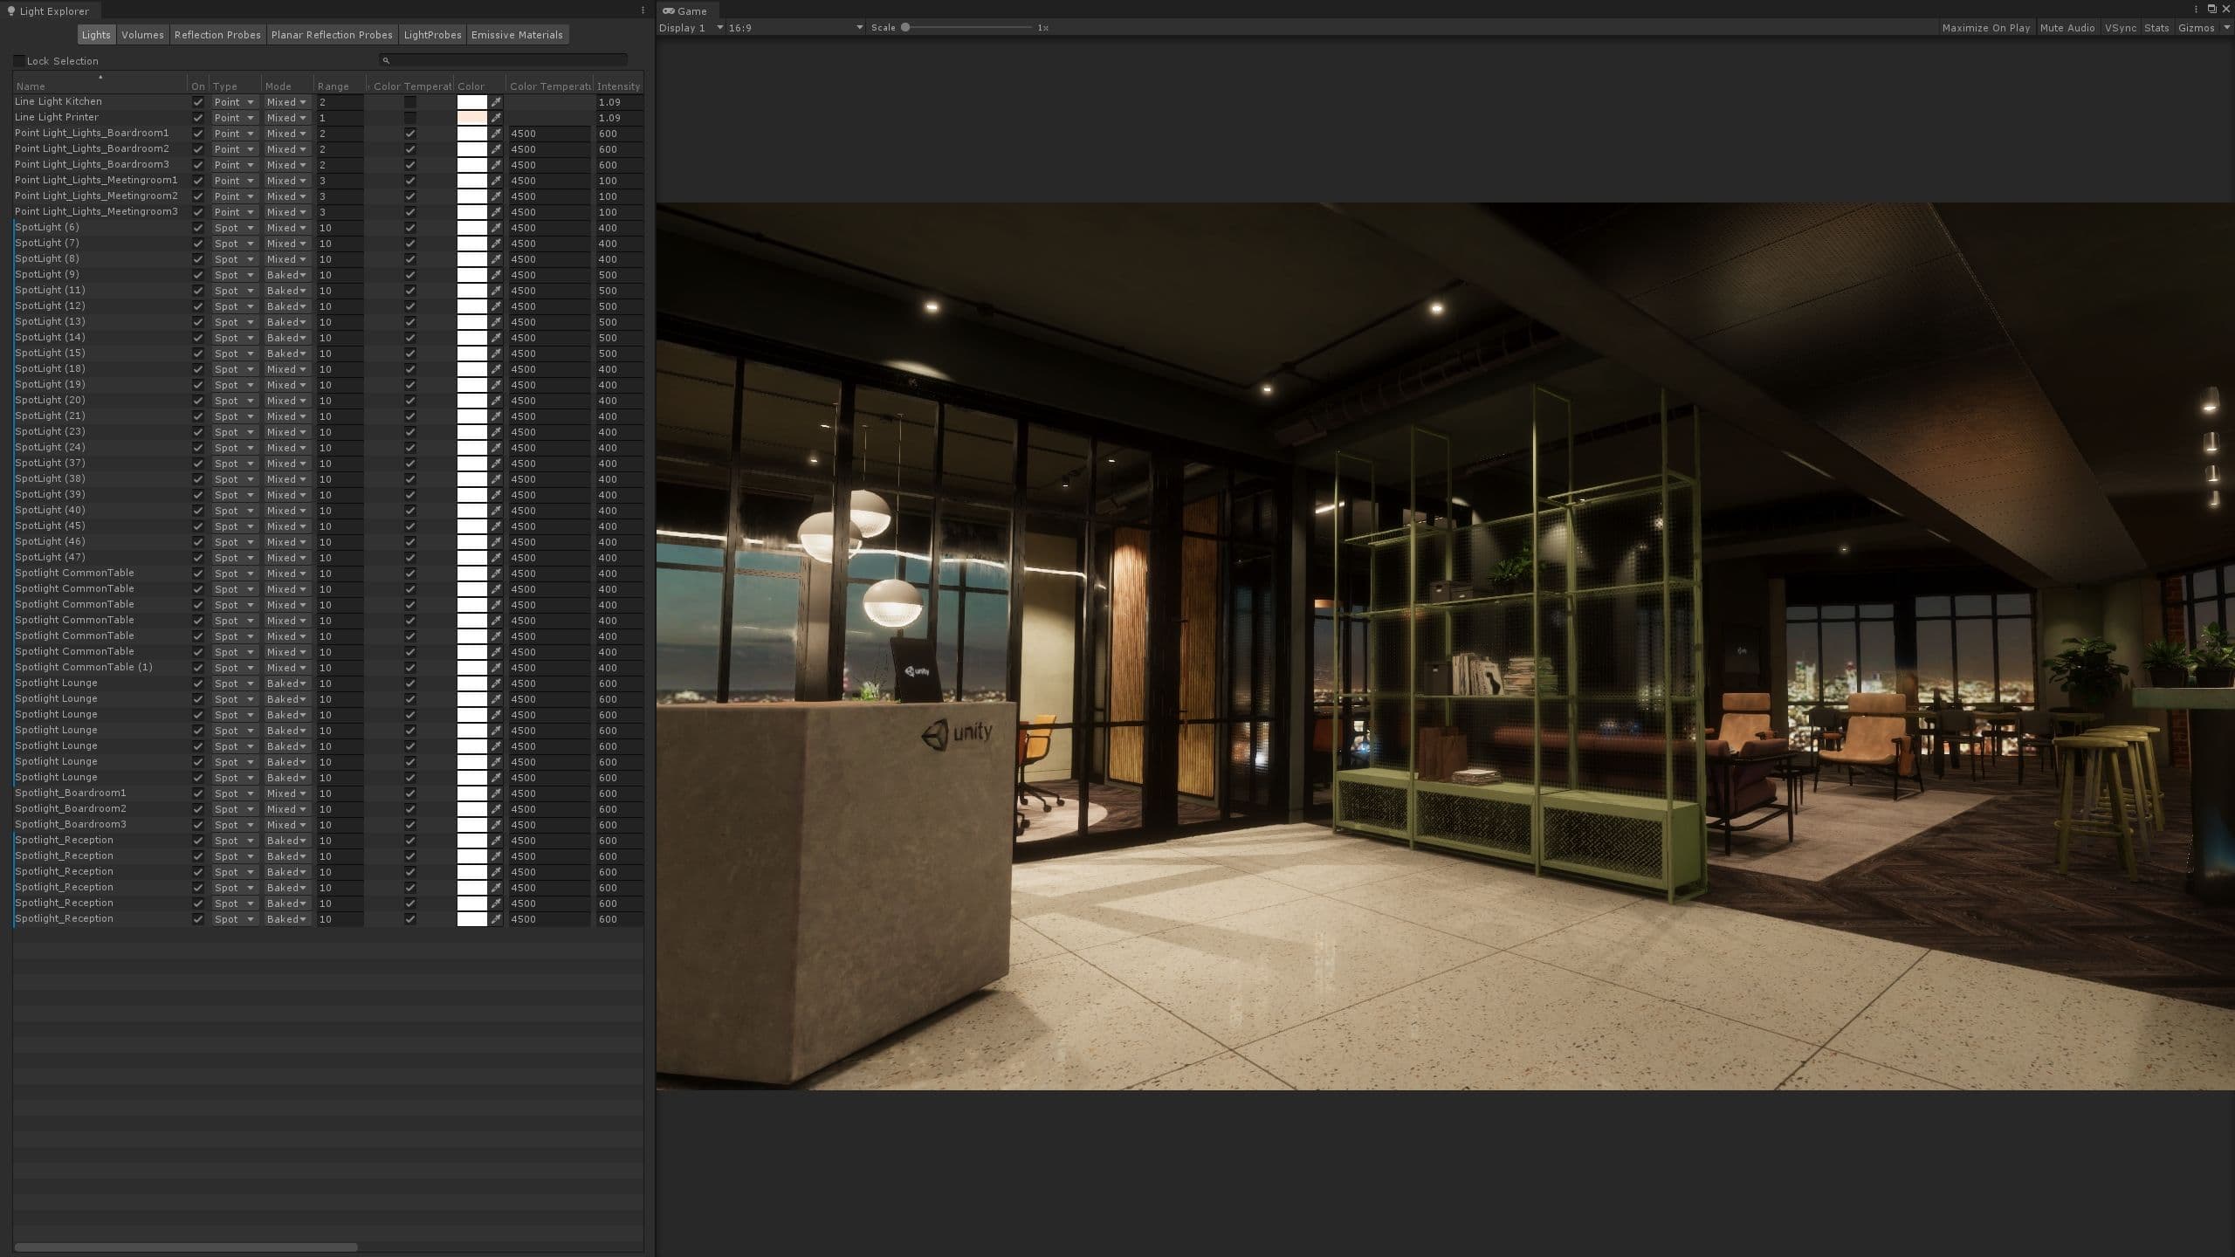Click the eyedropper icon on Spotlight_Boardroom1 row

click(x=496, y=793)
